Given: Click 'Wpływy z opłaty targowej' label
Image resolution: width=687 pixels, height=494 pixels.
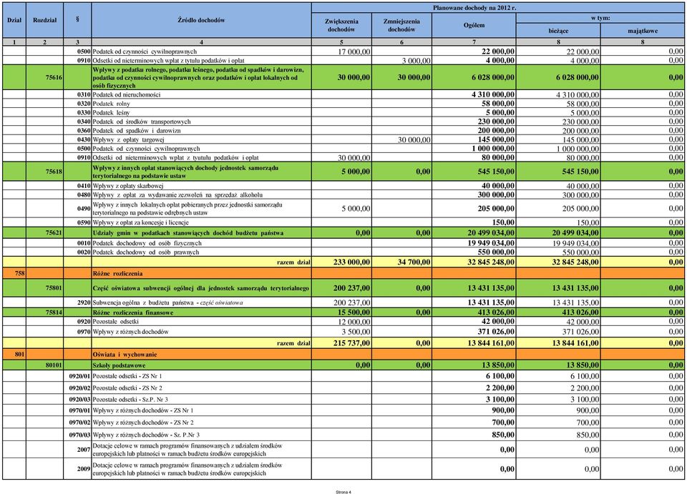Looking at the screenshot, I should pyautogui.click(x=128, y=139).
